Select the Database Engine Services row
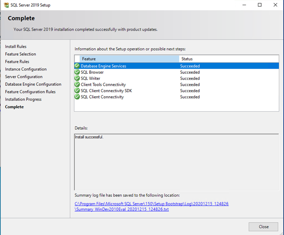 (x=176, y=66)
